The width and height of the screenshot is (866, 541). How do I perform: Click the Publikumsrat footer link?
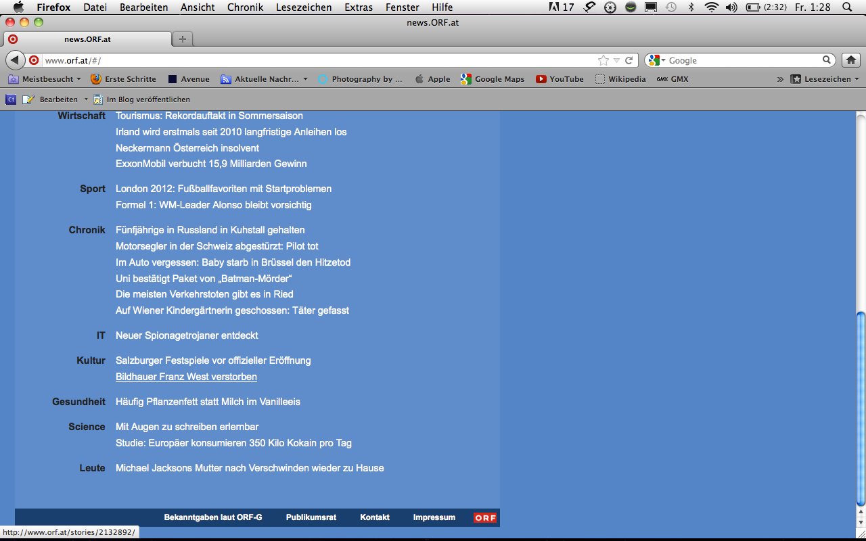tap(311, 517)
